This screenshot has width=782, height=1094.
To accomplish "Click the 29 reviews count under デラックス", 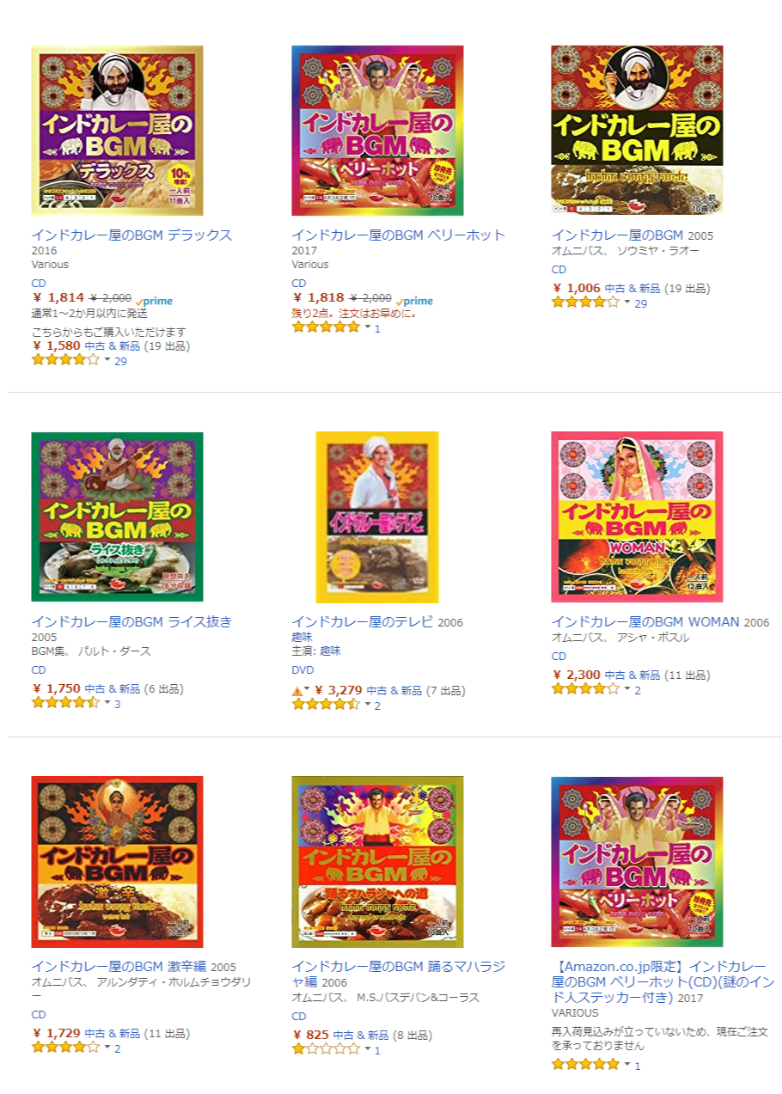I will [x=120, y=362].
